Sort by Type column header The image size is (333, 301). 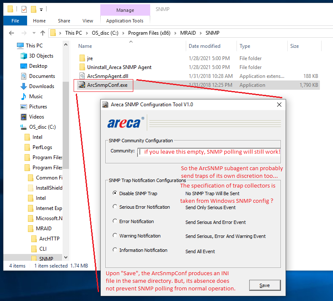(x=245, y=46)
